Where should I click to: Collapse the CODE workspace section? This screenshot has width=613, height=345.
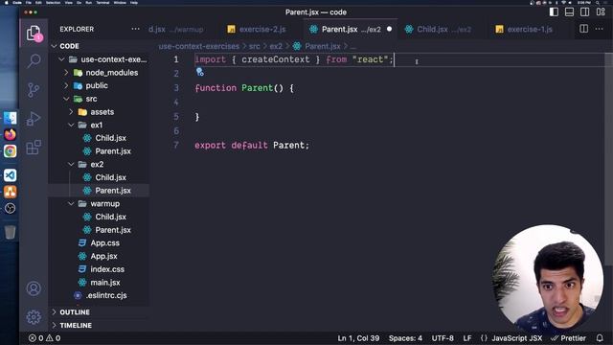(54, 46)
